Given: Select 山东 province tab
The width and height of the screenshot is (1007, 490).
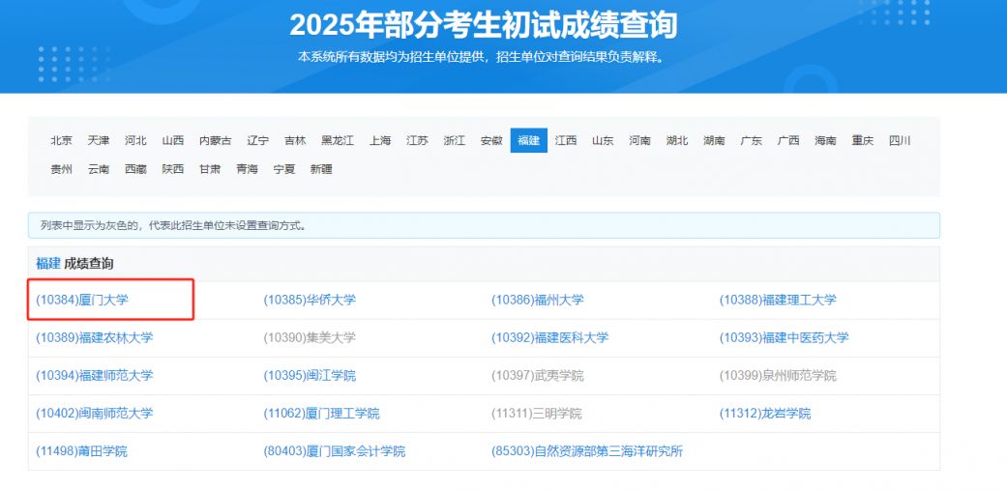Looking at the screenshot, I should [x=603, y=140].
